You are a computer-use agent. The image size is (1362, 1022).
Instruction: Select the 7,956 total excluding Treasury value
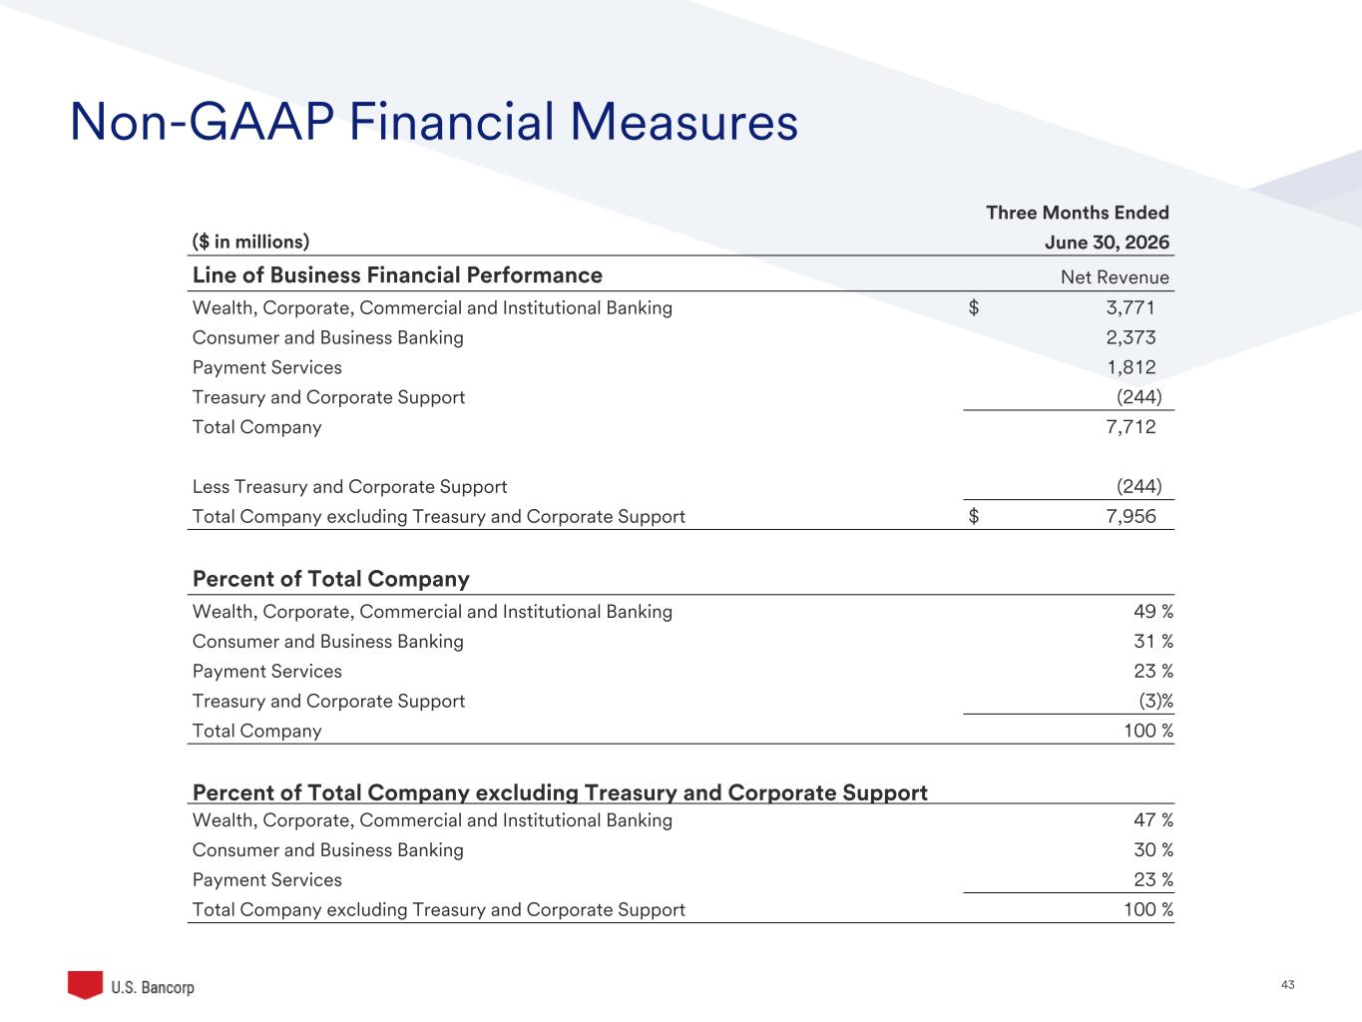(x=1132, y=517)
